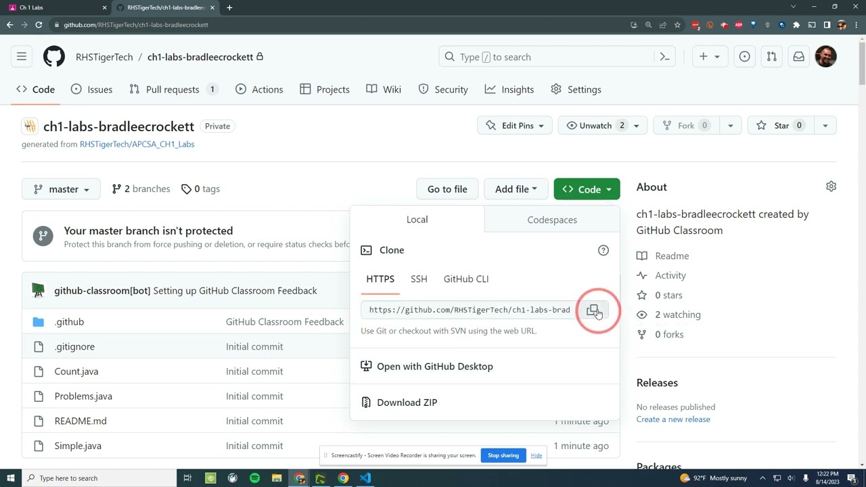Open the Simple.java file
Image resolution: width=866 pixels, height=487 pixels.
pyautogui.click(x=78, y=446)
